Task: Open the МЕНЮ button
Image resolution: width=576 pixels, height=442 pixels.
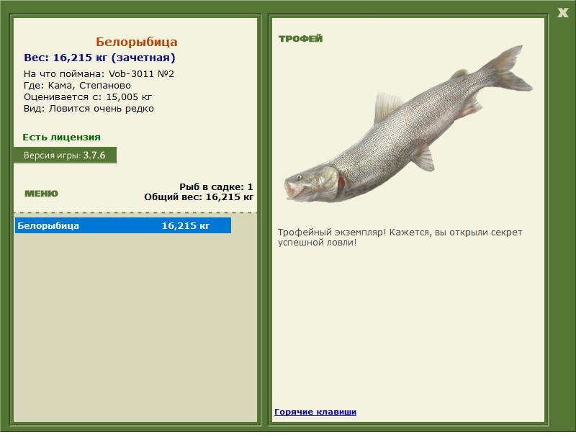Action: (41, 194)
